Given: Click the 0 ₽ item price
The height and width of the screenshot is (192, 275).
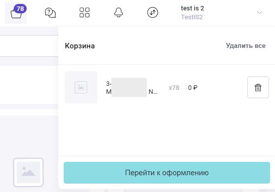Looking at the screenshot, I should (x=193, y=88).
